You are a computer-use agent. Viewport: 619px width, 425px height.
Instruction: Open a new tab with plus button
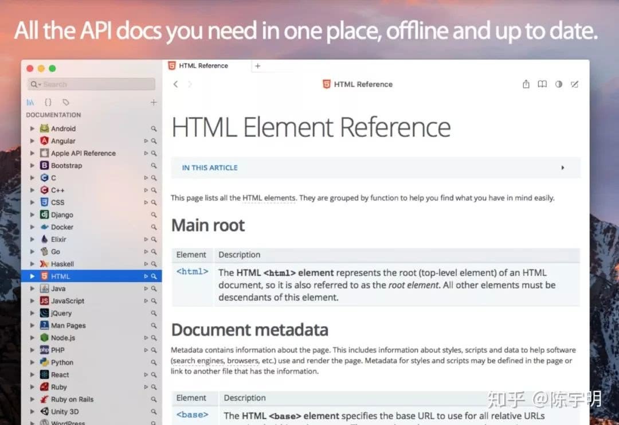(258, 66)
